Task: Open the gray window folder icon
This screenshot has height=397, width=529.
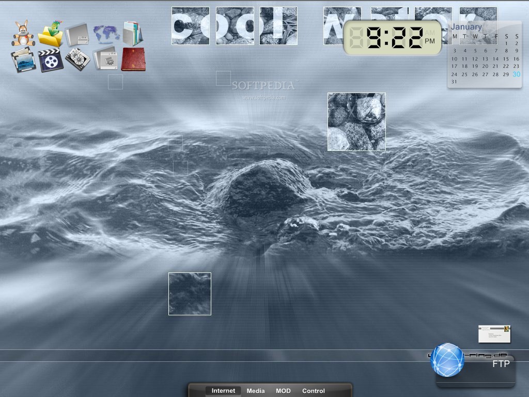Action: 77,35
